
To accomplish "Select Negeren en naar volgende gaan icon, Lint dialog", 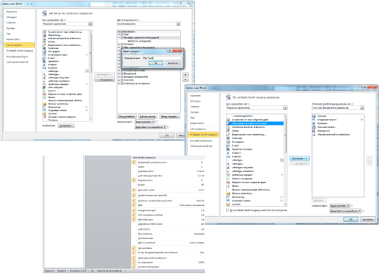I will tap(44, 94).
